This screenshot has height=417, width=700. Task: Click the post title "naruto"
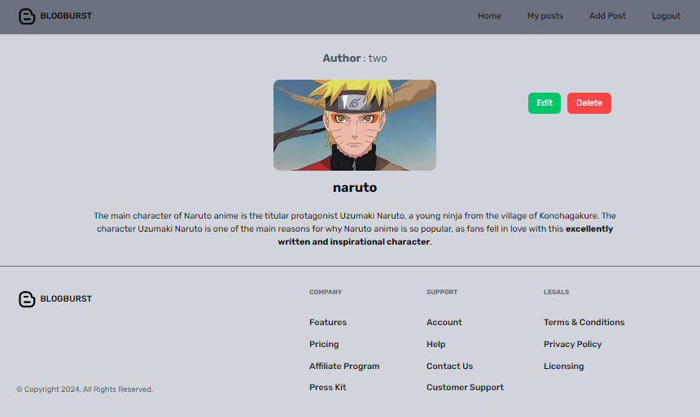click(355, 187)
